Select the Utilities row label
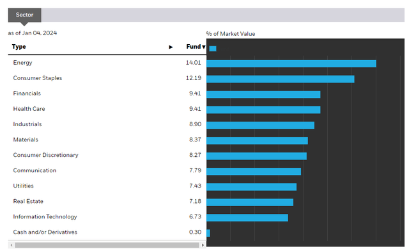 click(23, 186)
